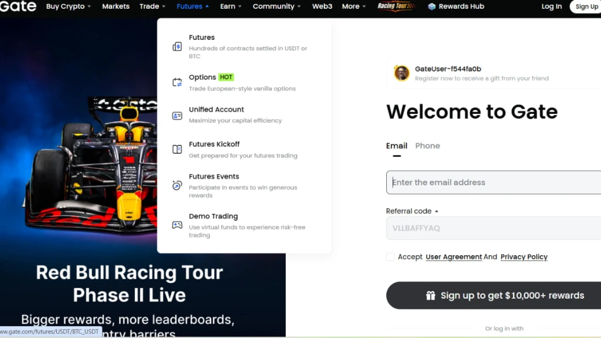Click Sign up to get $10,000+ rewards
Viewport: 601px width, 338px height.
pyautogui.click(x=494, y=296)
